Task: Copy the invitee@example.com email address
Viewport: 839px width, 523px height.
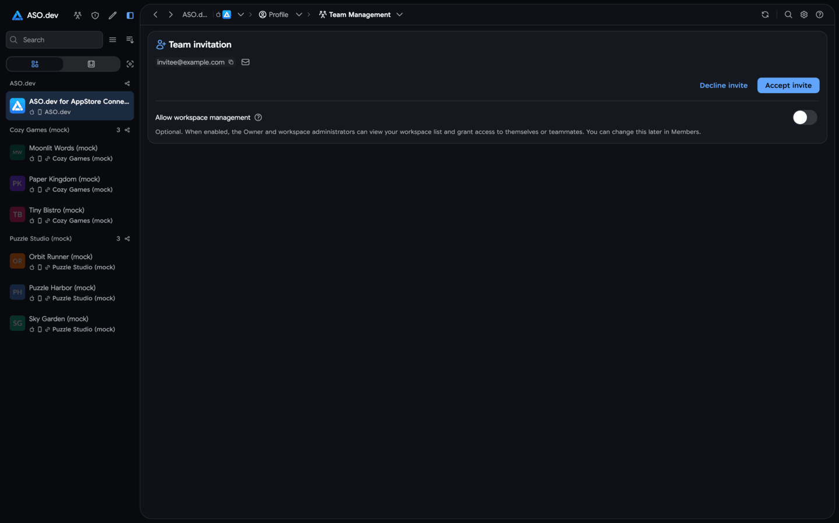Action: tap(231, 62)
